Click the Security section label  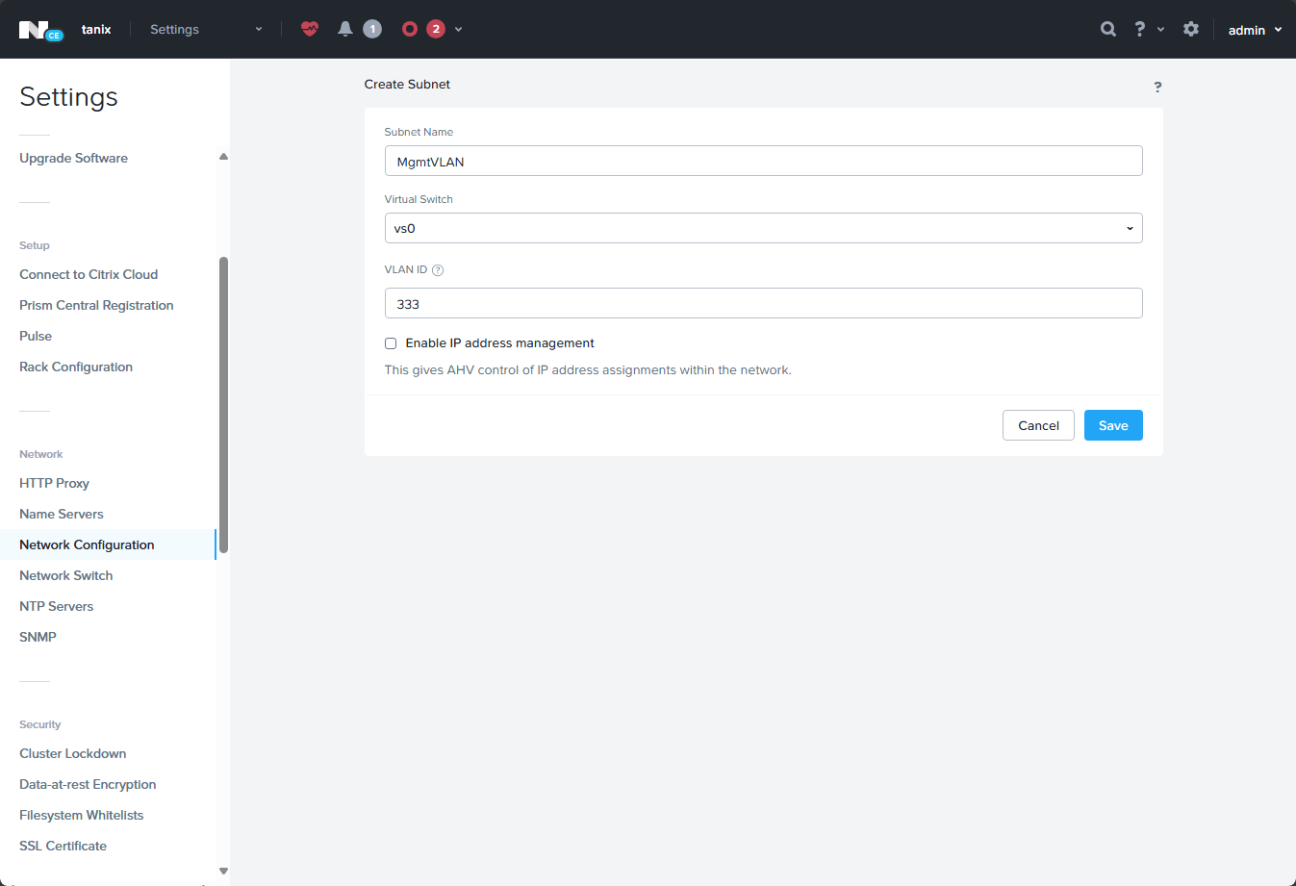click(39, 724)
